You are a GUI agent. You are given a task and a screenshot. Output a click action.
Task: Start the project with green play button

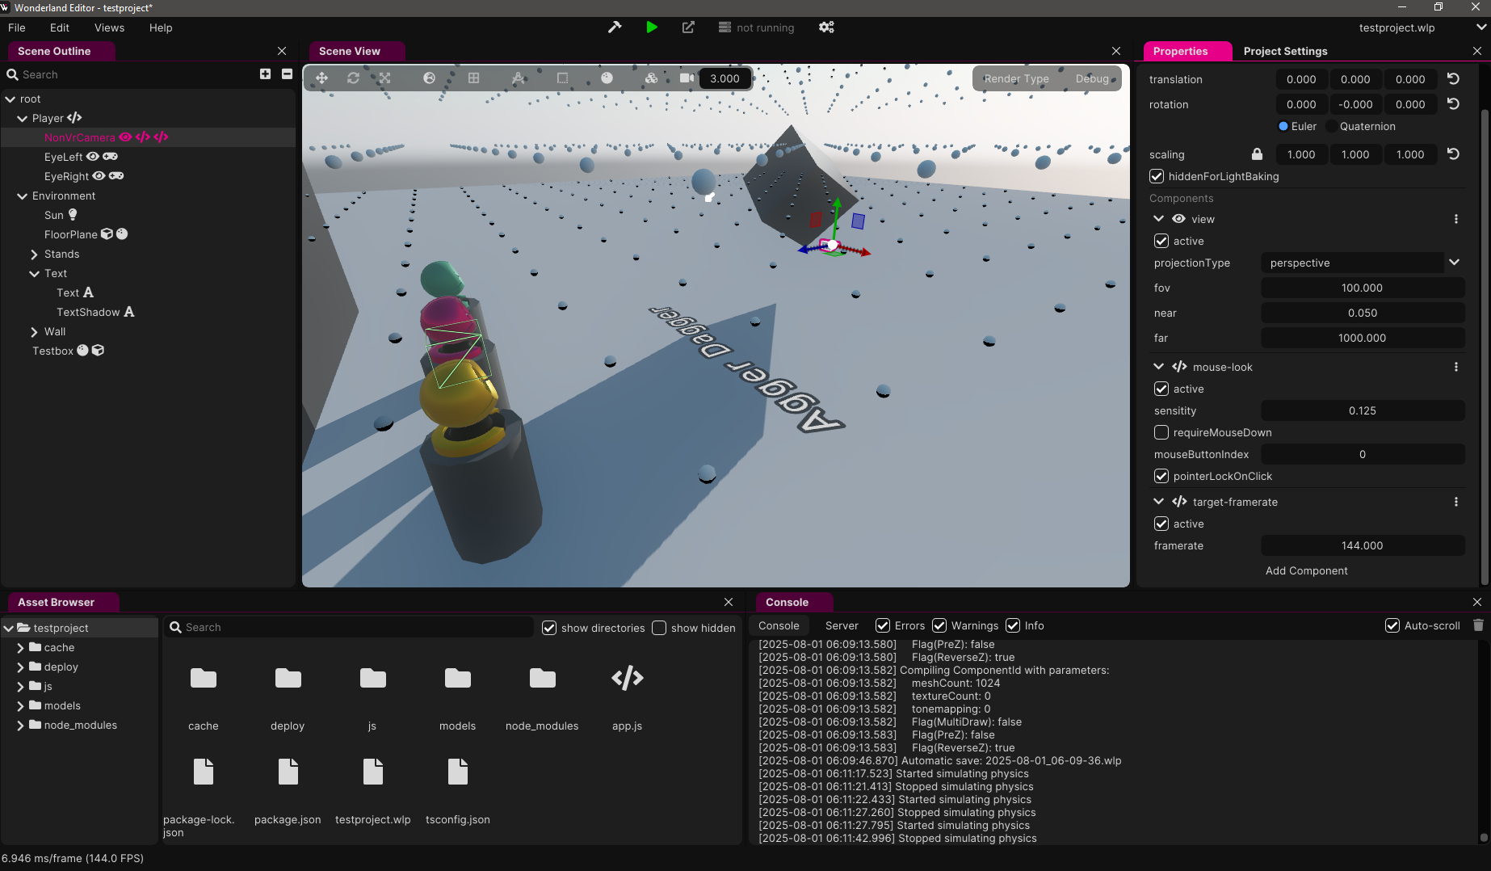point(652,27)
